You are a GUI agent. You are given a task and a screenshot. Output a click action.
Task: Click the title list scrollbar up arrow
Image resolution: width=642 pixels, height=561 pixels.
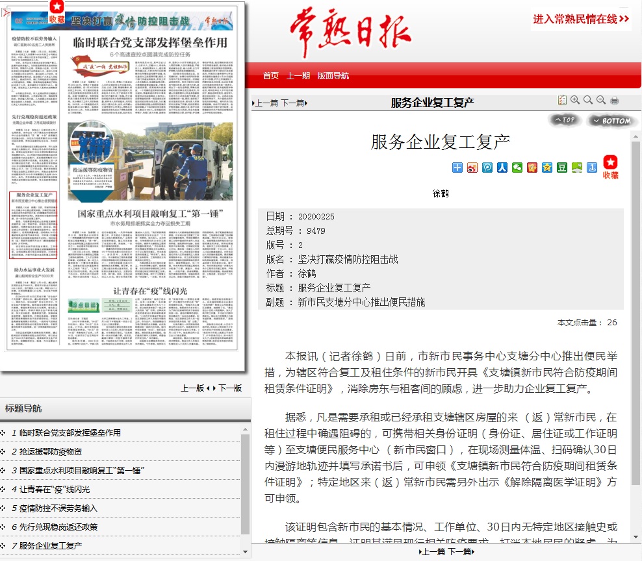[245, 430]
